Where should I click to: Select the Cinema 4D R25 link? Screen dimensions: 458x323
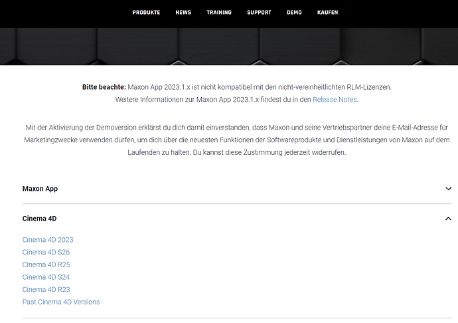coord(46,265)
